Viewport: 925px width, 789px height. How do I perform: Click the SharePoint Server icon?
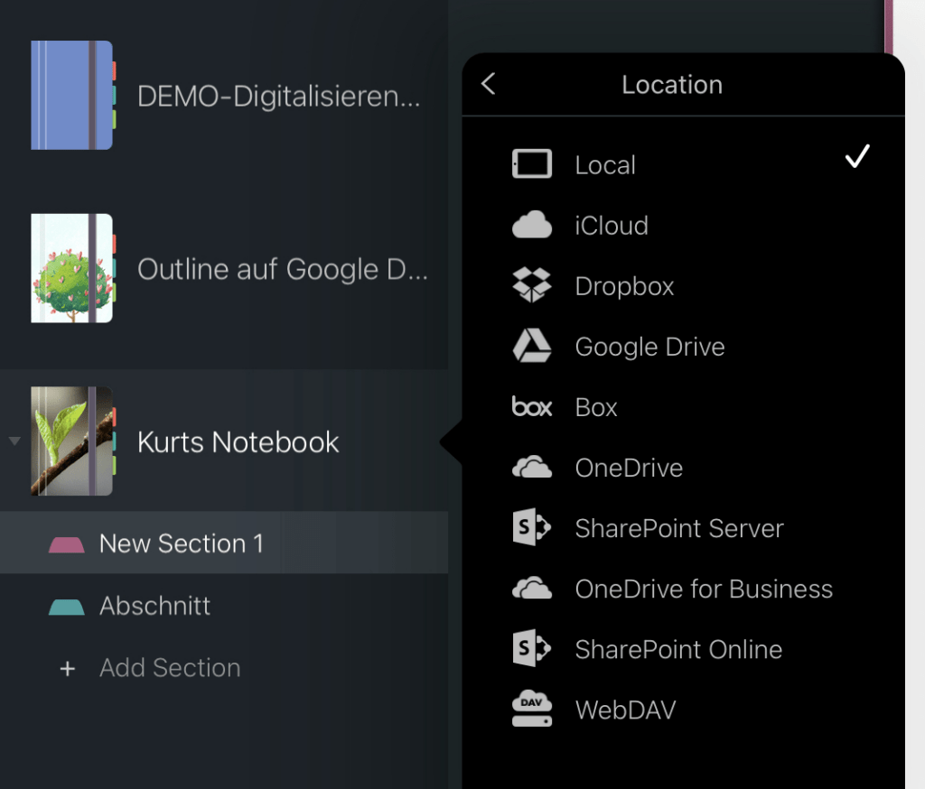point(531,527)
